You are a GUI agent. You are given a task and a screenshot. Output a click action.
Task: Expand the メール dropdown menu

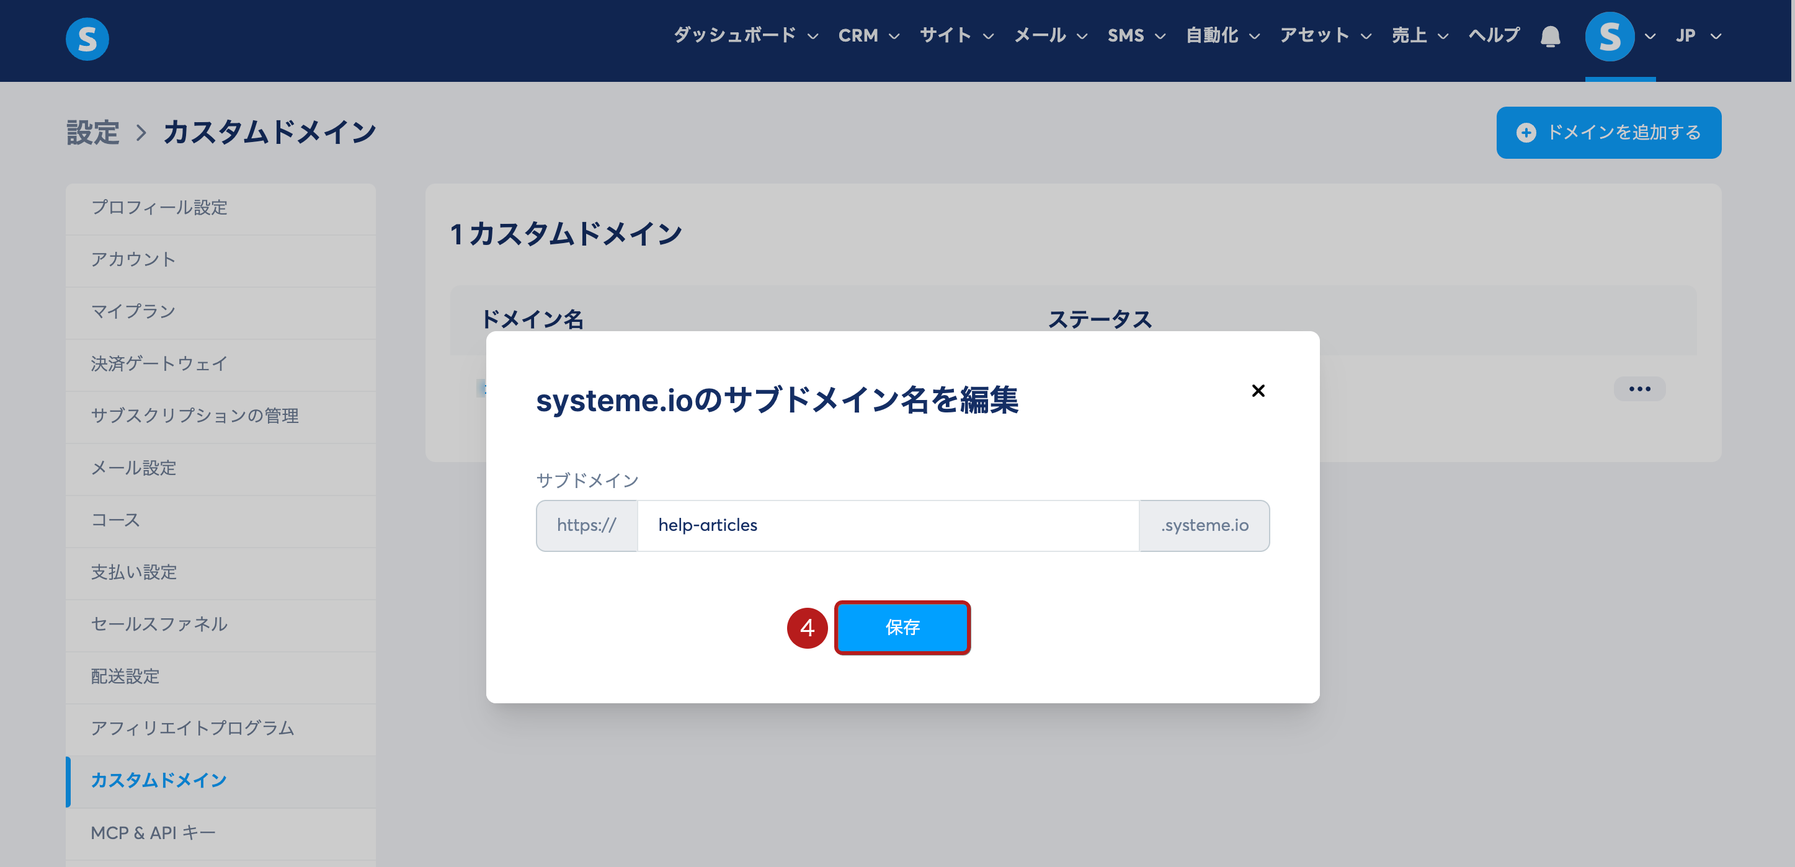pos(1051,35)
